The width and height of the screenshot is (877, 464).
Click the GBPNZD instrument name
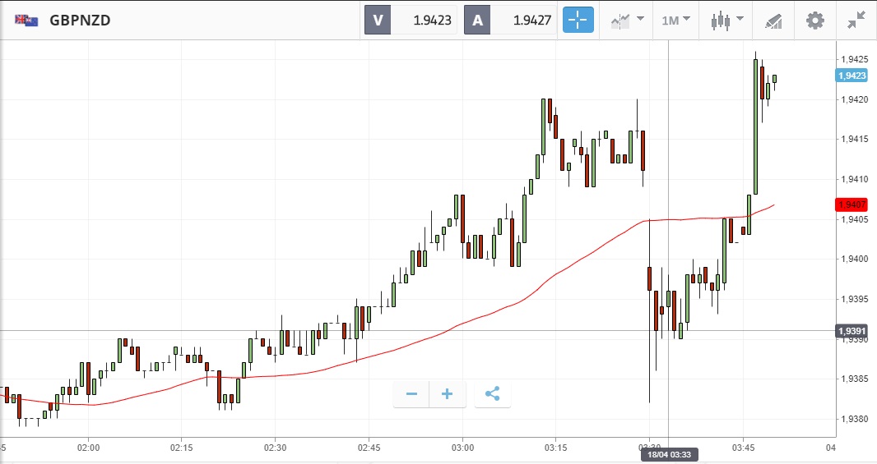coord(80,21)
